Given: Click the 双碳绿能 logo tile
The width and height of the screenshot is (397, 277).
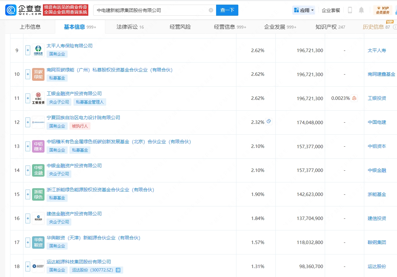Looking at the screenshot, I should 38,74.
